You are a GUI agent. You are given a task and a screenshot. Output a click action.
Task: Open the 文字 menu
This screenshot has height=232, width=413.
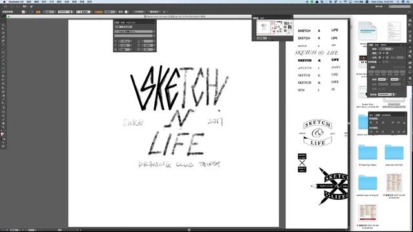[x=52, y=1]
